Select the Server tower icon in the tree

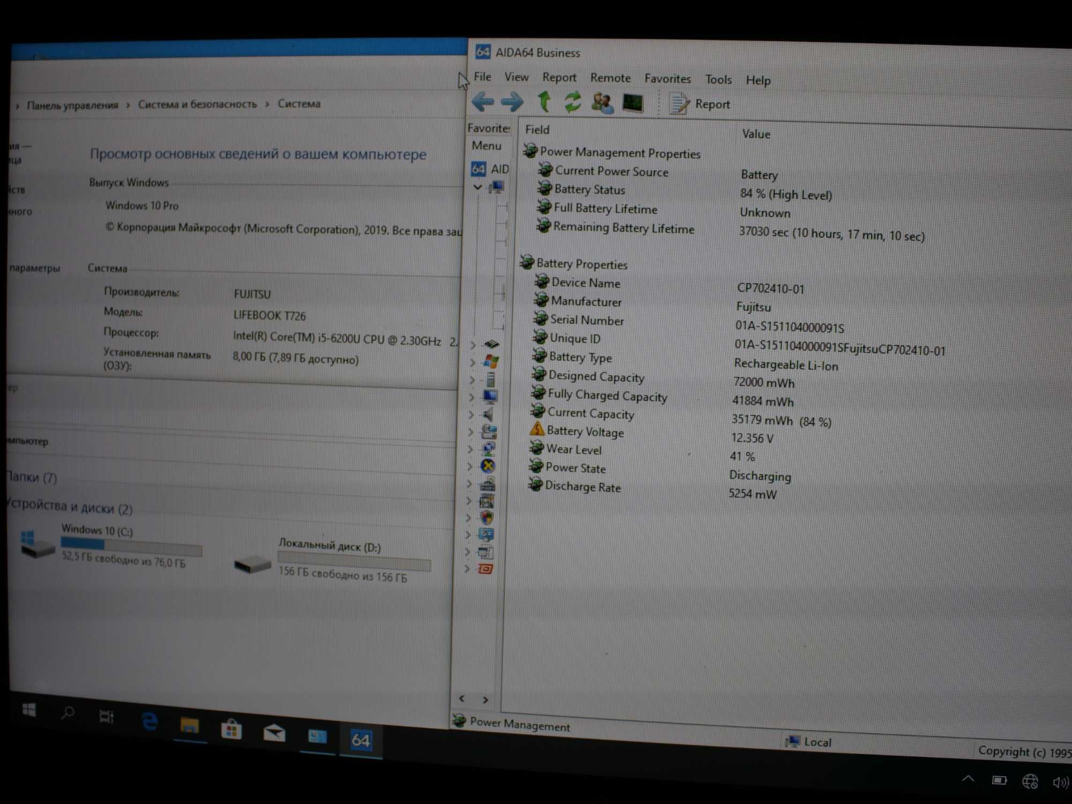(x=490, y=379)
